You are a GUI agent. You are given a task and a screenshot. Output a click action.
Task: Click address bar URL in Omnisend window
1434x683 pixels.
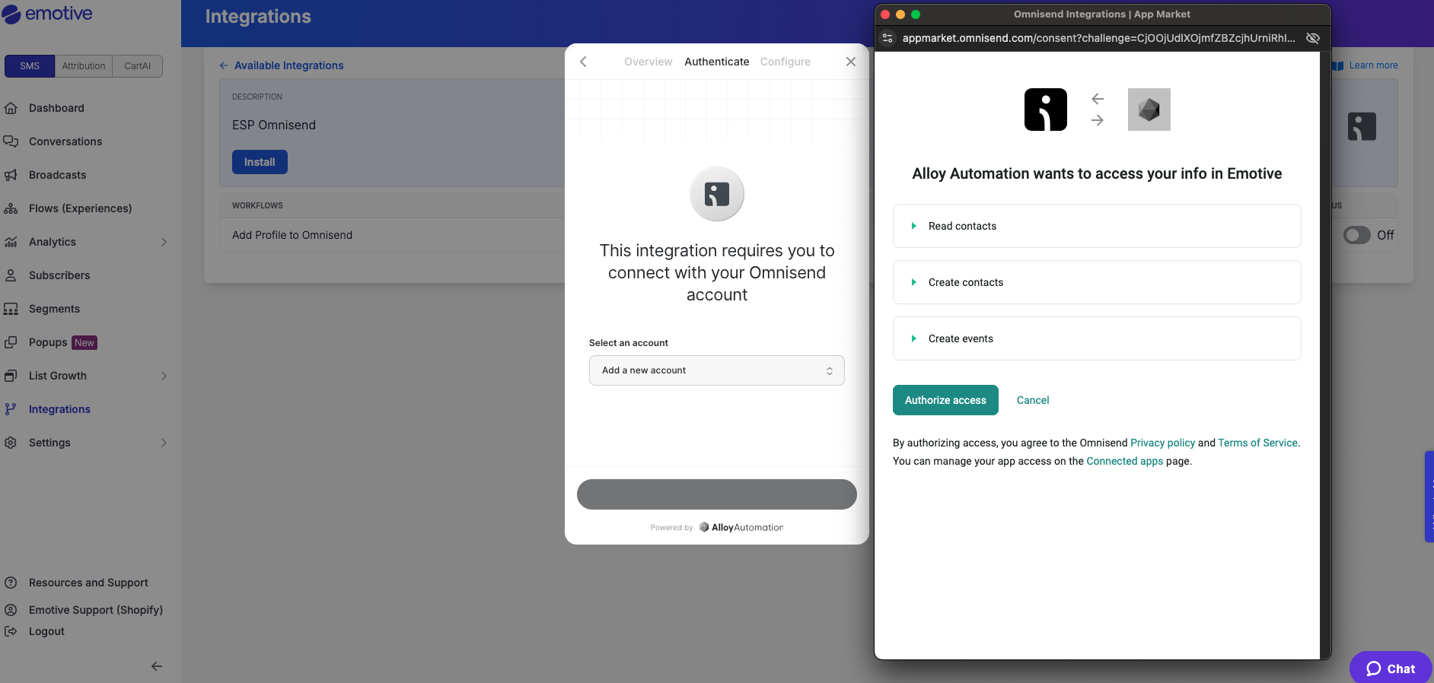click(x=1098, y=38)
